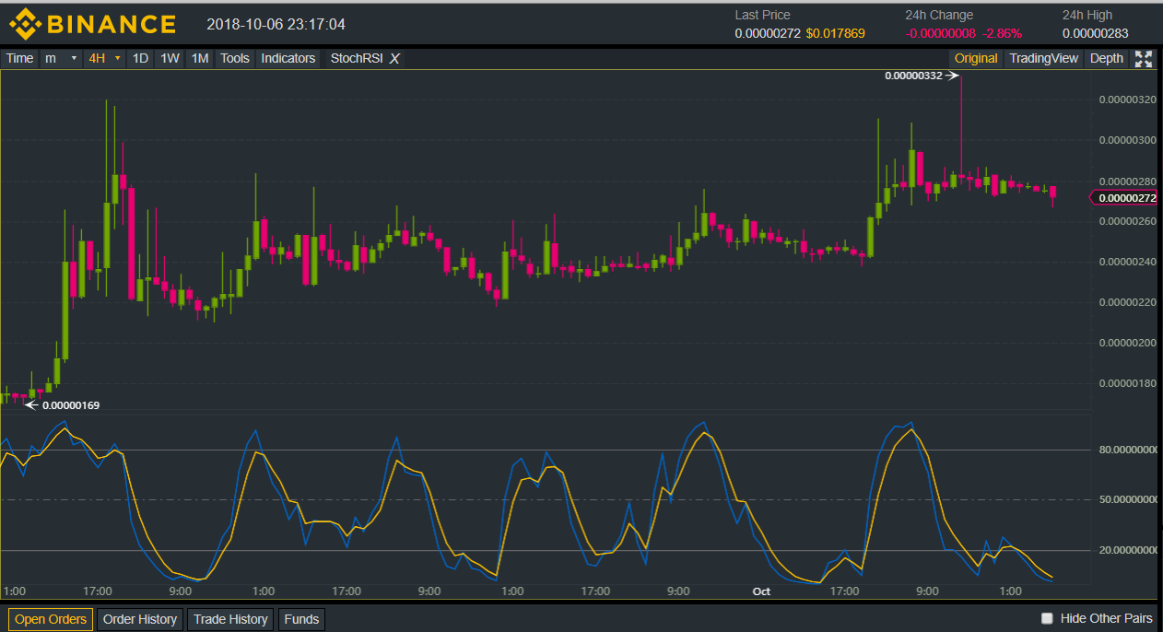Select the Original chart view
The width and height of the screenshot is (1163, 632).
(x=976, y=59)
